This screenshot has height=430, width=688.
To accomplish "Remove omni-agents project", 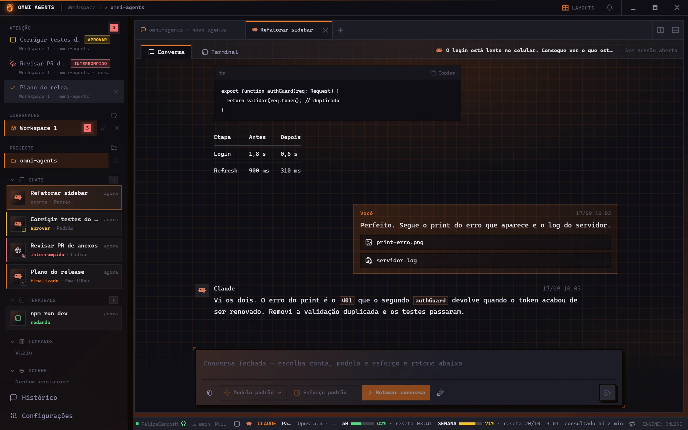I will tap(116, 161).
